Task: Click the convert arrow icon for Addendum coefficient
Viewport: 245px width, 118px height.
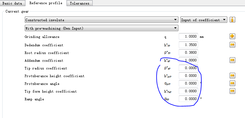Action: 232,60
